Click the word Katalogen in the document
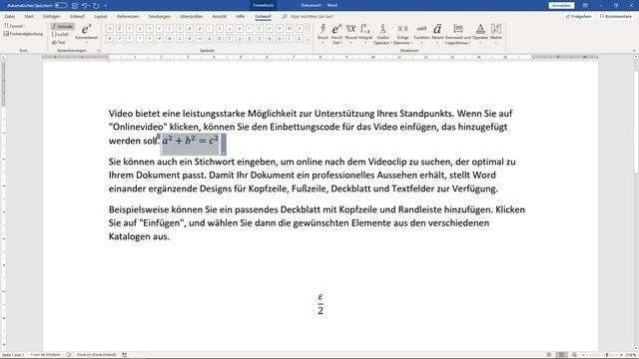The height and width of the screenshot is (359, 639). tap(130, 237)
